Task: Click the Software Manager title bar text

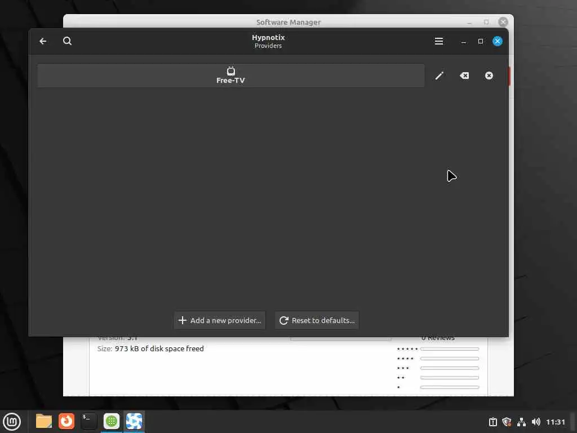Action: point(288,22)
